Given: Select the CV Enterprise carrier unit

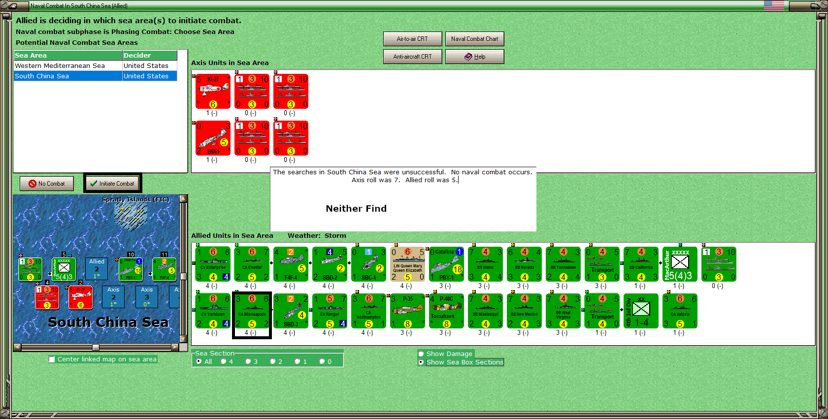Looking at the screenshot, I should (213, 264).
